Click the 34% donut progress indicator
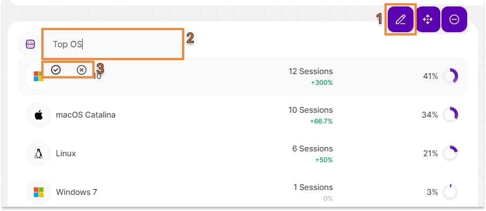Viewport: 486px width, 211px height. coord(450,115)
